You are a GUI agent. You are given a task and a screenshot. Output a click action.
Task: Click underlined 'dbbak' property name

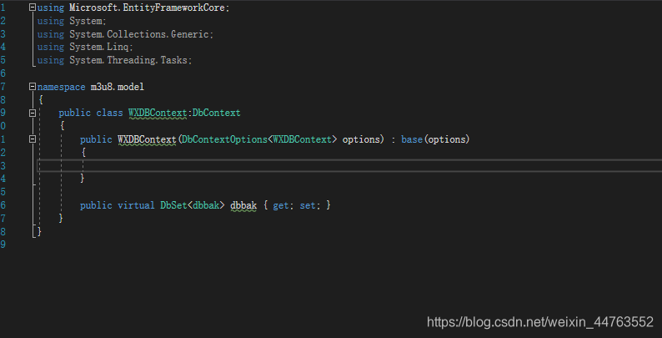[x=243, y=205]
